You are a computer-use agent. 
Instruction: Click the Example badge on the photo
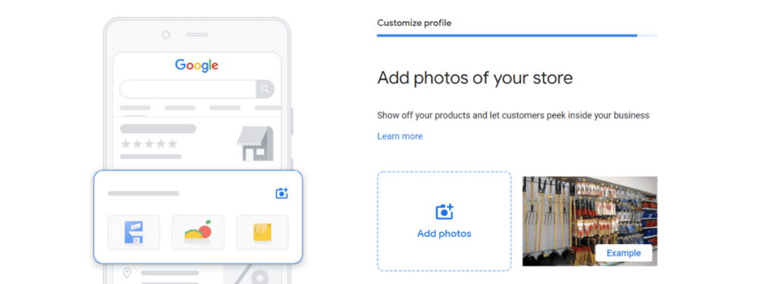click(623, 253)
